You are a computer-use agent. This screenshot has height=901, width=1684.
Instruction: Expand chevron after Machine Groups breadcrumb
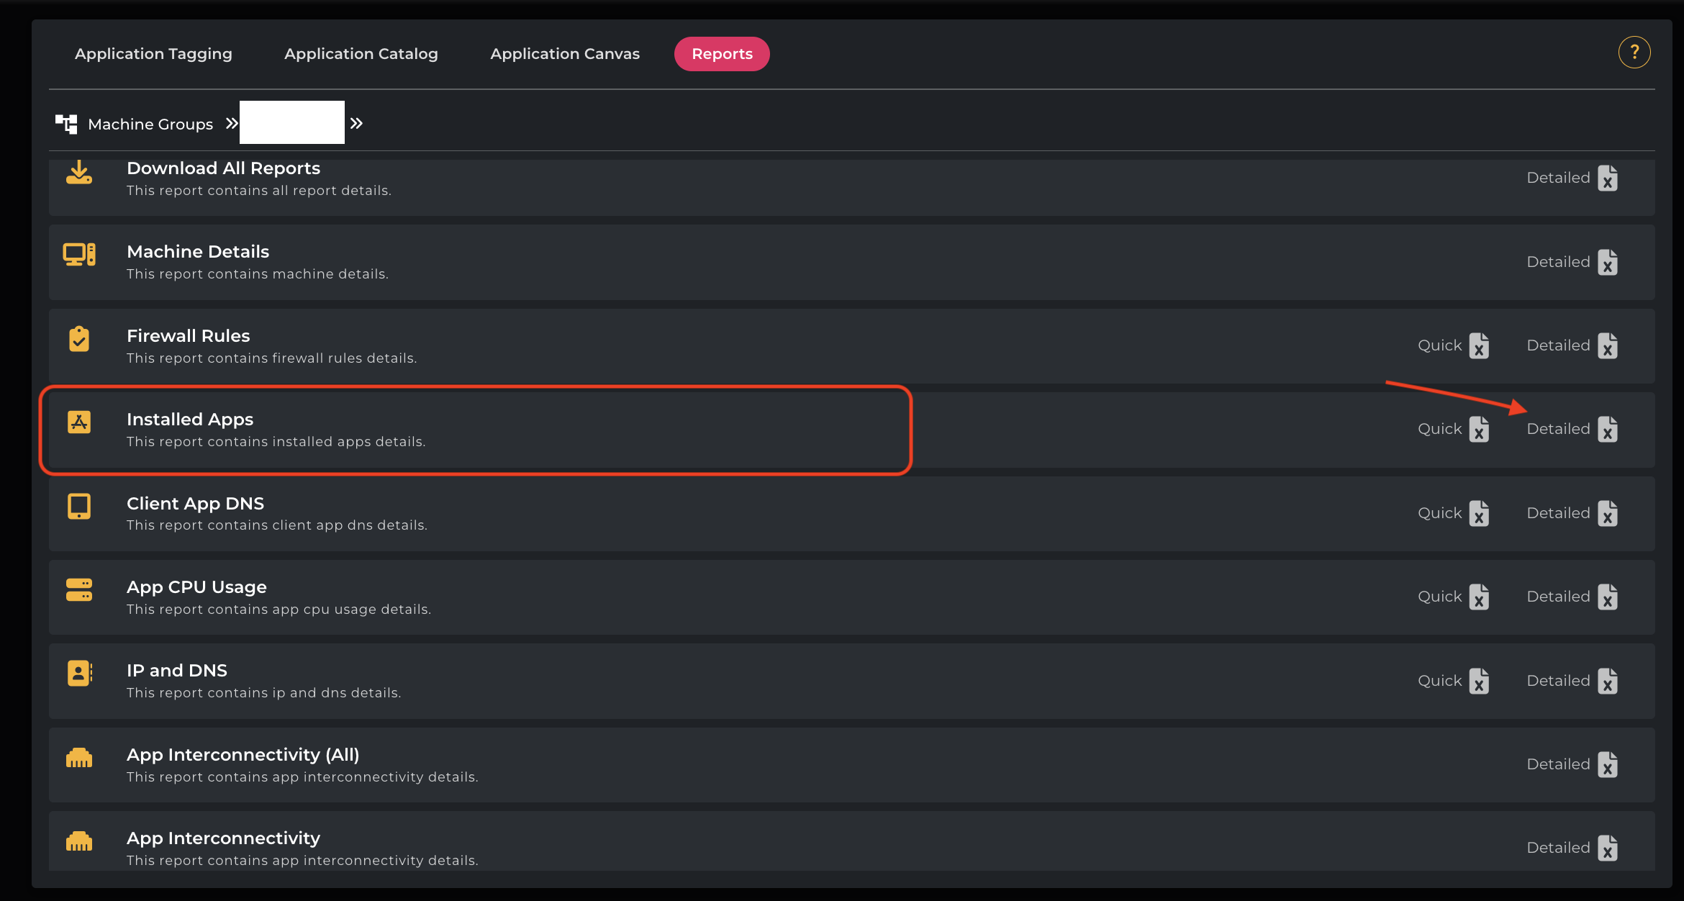coord(232,124)
